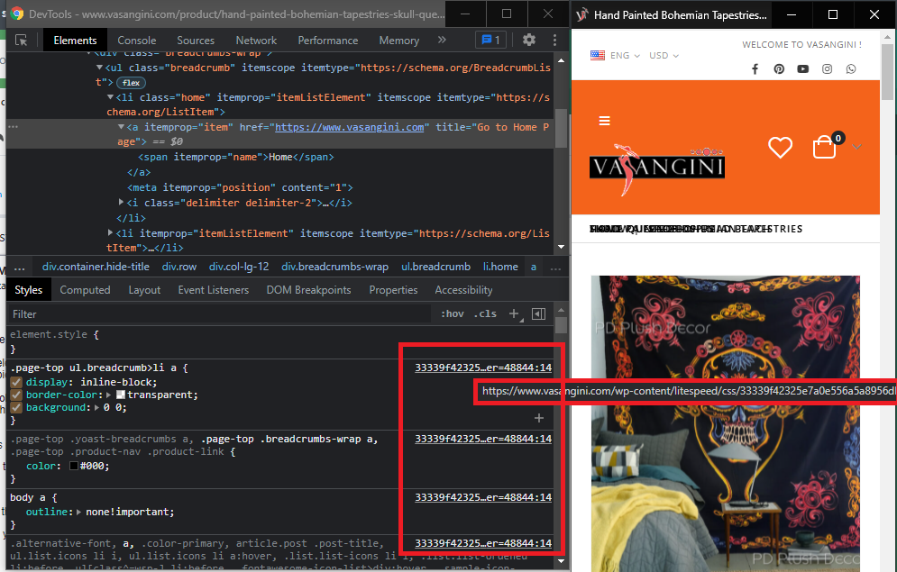Open the Accessibility tab
The height and width of the screenshot is (572, 897).
pyautogui.click(x=463, y=290)
